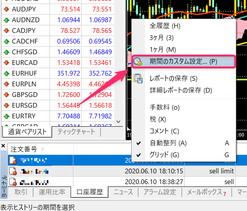
Task: Click the ターミナル vertical panel label
Action: click(4, 186)
